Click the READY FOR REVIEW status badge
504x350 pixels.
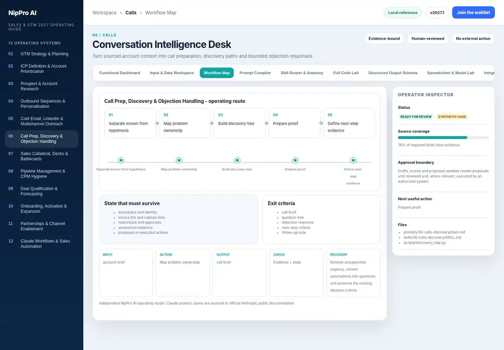(x=416, y=117)
